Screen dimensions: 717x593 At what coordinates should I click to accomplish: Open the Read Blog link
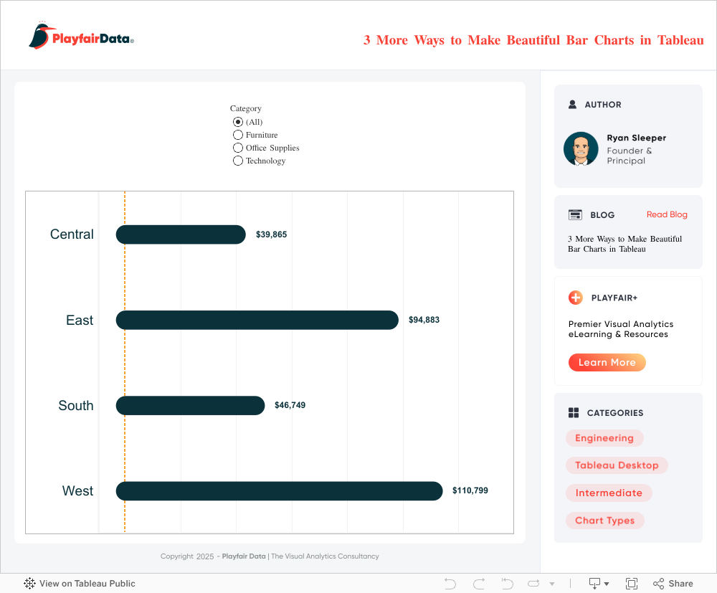click(x=667, y=214)
